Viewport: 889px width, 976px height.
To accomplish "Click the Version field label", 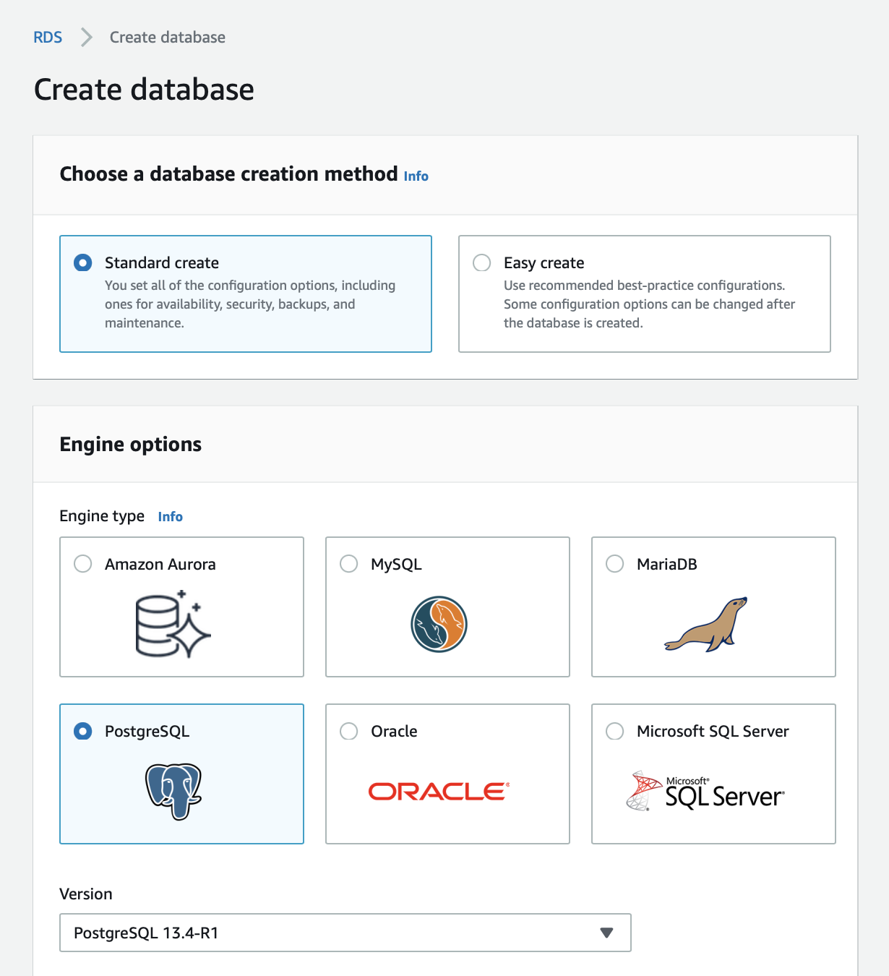I will point(86,894).
